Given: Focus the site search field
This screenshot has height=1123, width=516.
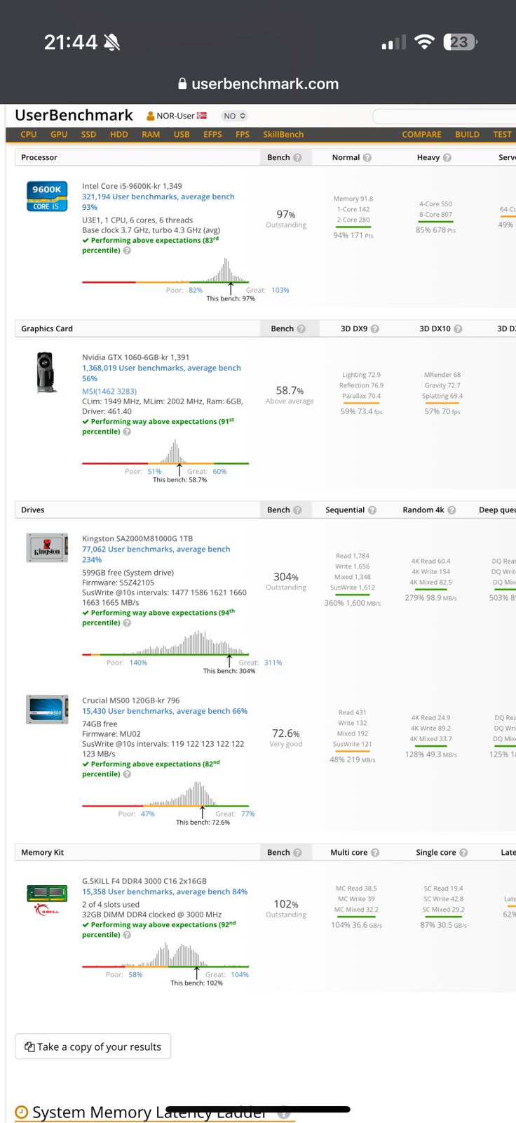Looking at the screenshot, I should [444, 116].
